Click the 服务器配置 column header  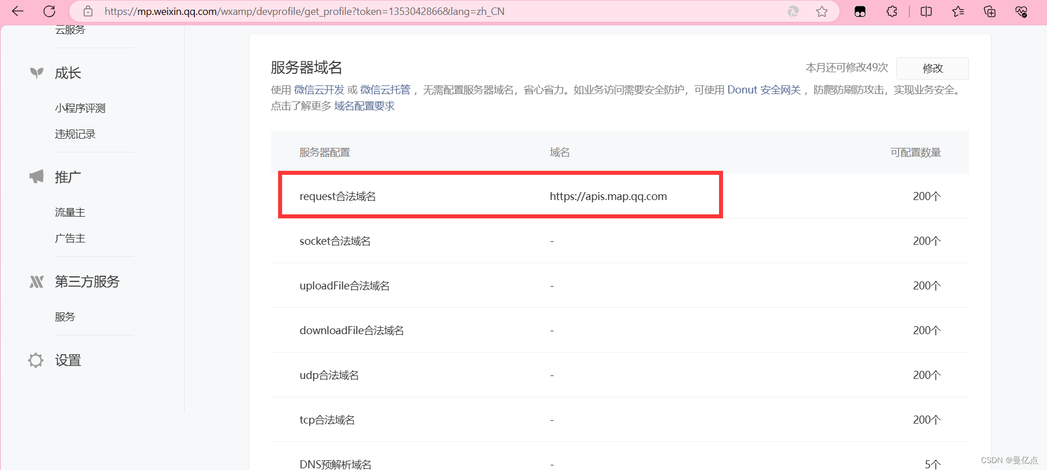point(325,152)
